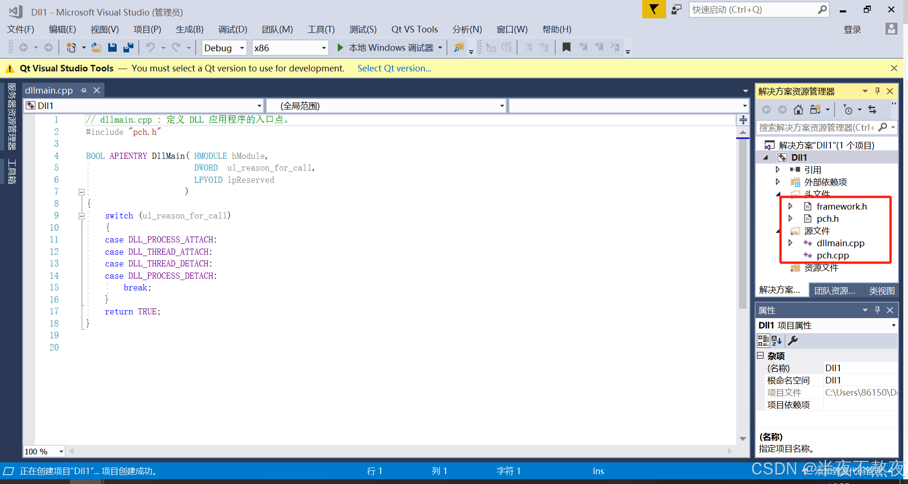Viewport: 908px width, 484px height.
Task: Toggle a bookmark using the bookmark toolbar icon
Action: tap(566, 47)
